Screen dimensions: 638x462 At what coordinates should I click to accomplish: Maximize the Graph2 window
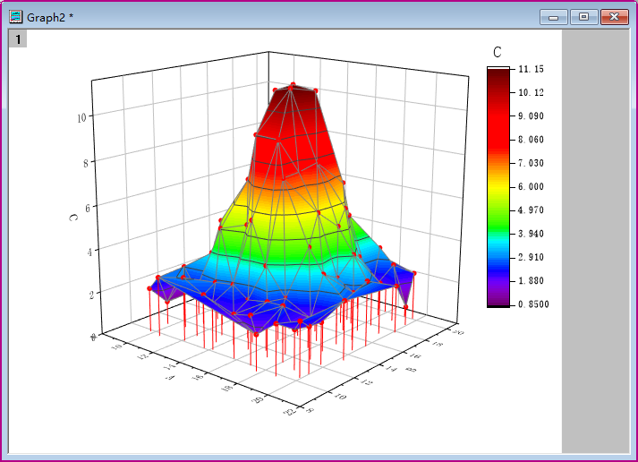[583, 17]
